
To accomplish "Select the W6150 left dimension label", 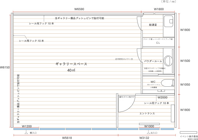I will 5,67.
